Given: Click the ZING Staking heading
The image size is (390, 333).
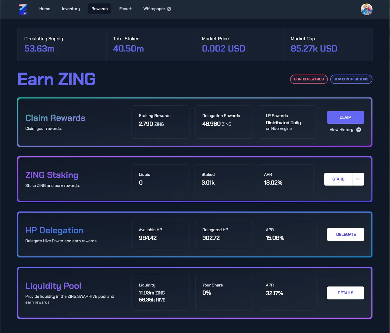Looking at the screenshot, I should (x=52, y=175).
